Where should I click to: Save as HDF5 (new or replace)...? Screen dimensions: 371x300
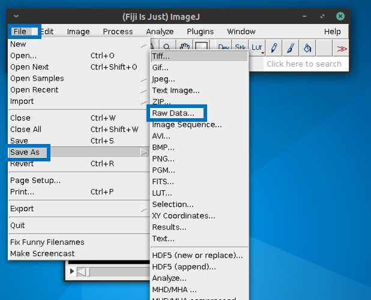199,256
